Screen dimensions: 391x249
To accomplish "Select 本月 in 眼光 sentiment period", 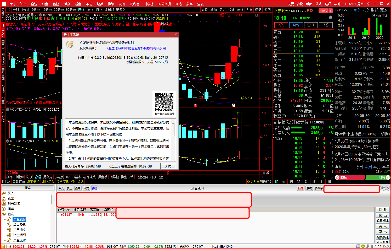I will [377, 167].
